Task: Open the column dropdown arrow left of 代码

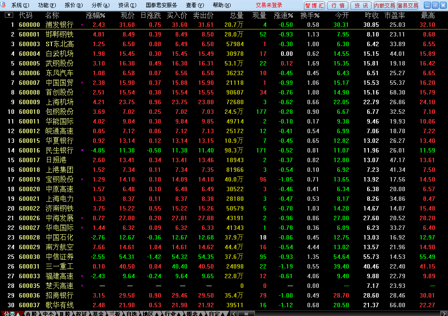Action: coord(9,15)
